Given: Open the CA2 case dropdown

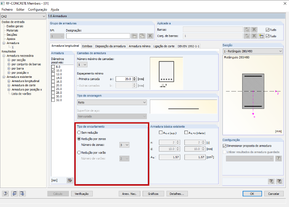Looking at the screenshot, I should (x=23, y=16).
